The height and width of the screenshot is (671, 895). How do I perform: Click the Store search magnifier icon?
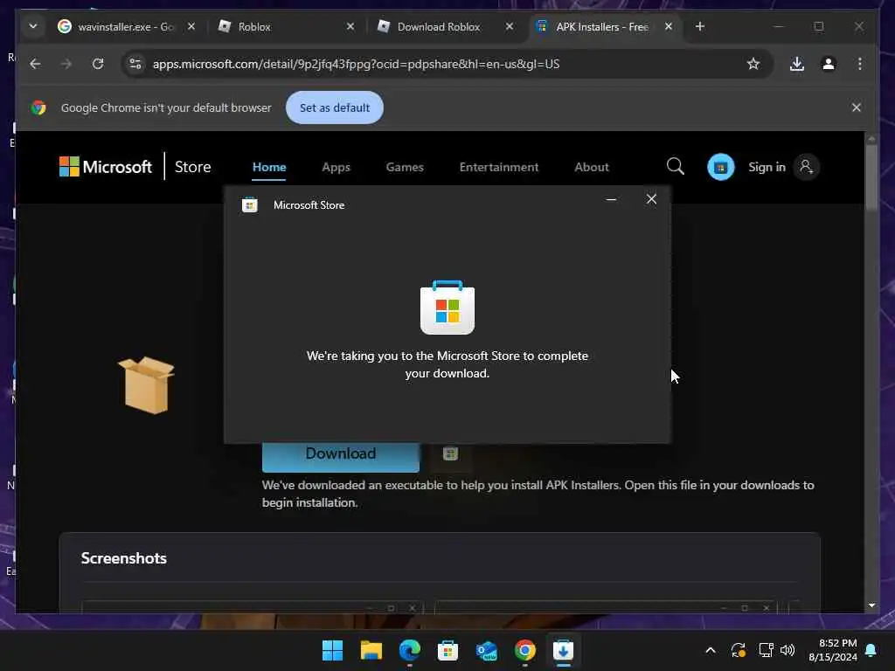click(x=676, y=167)
